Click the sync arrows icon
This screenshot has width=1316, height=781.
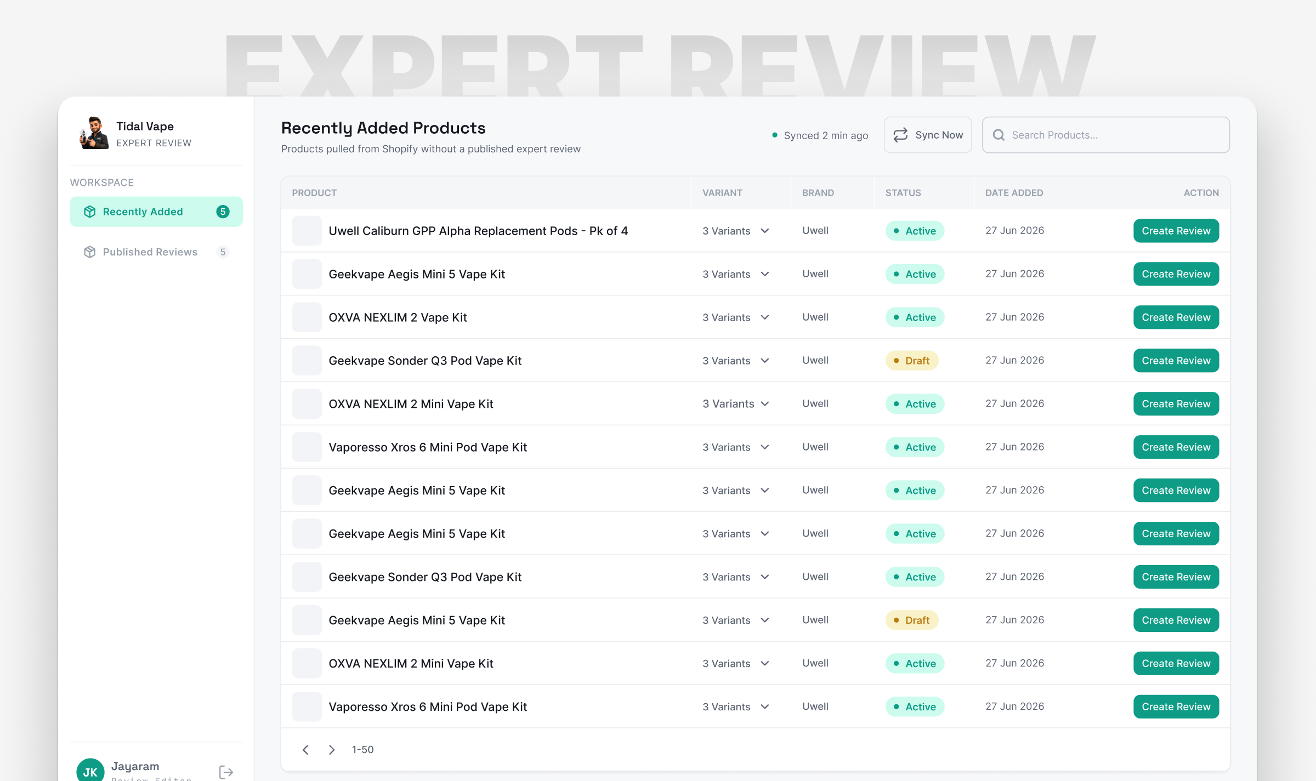click(x=900, y=135)
